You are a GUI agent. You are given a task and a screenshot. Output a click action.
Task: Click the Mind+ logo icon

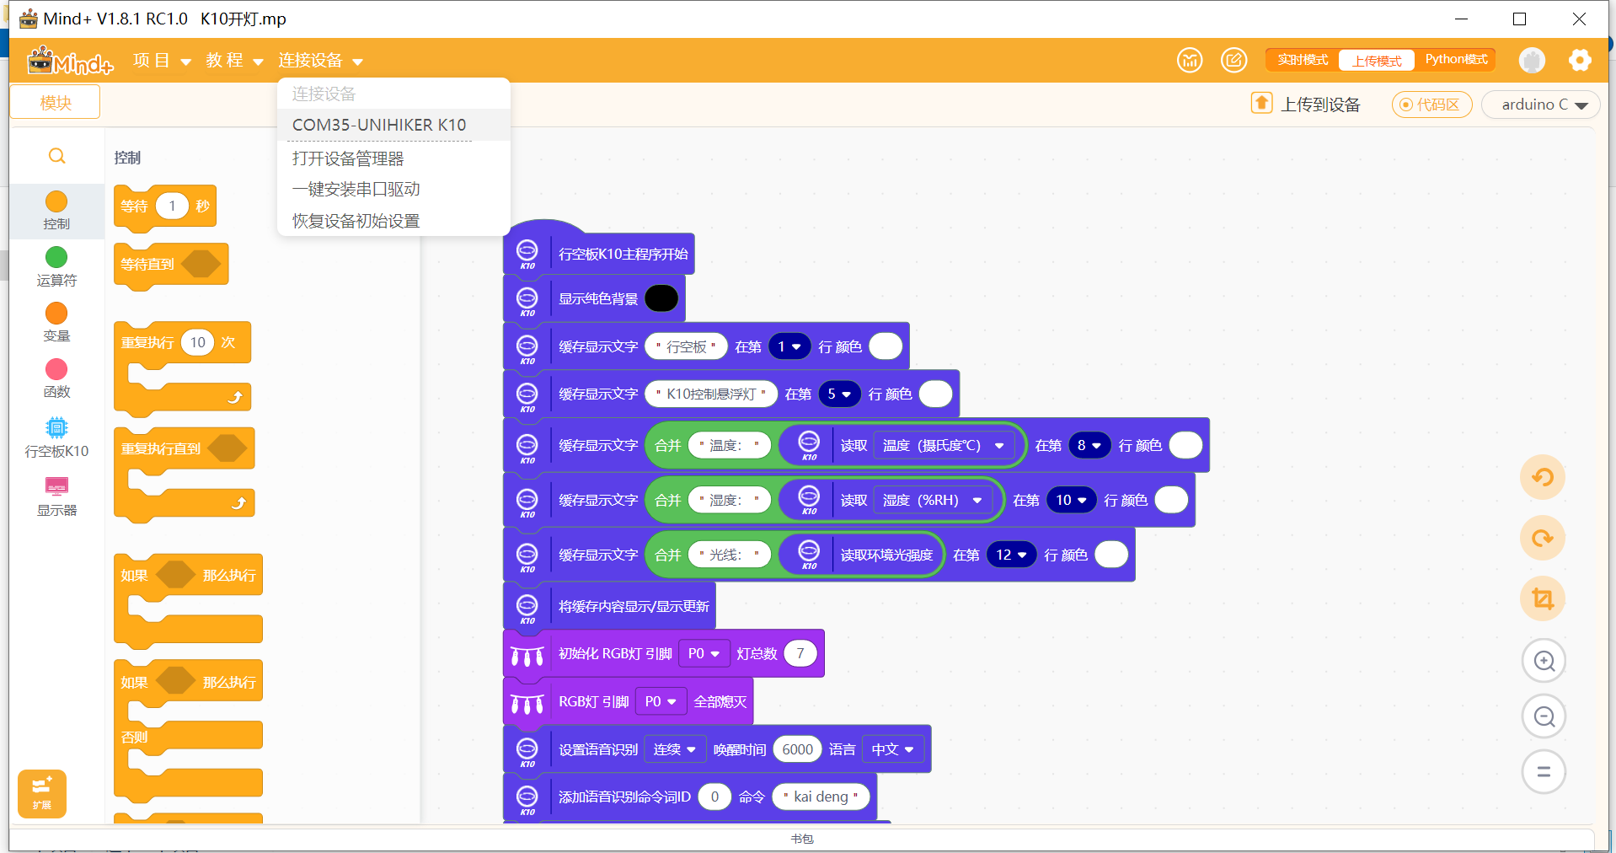[69, 61]
